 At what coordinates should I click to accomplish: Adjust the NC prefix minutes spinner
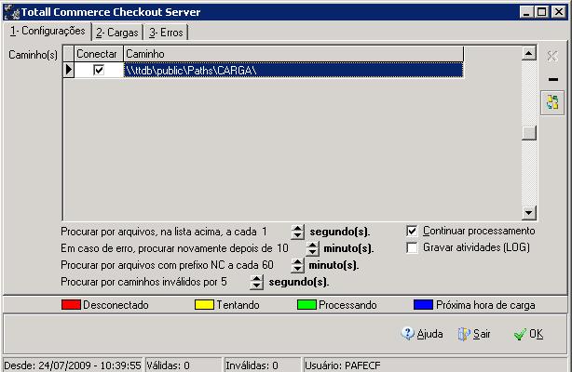click(x=298, y=265)
